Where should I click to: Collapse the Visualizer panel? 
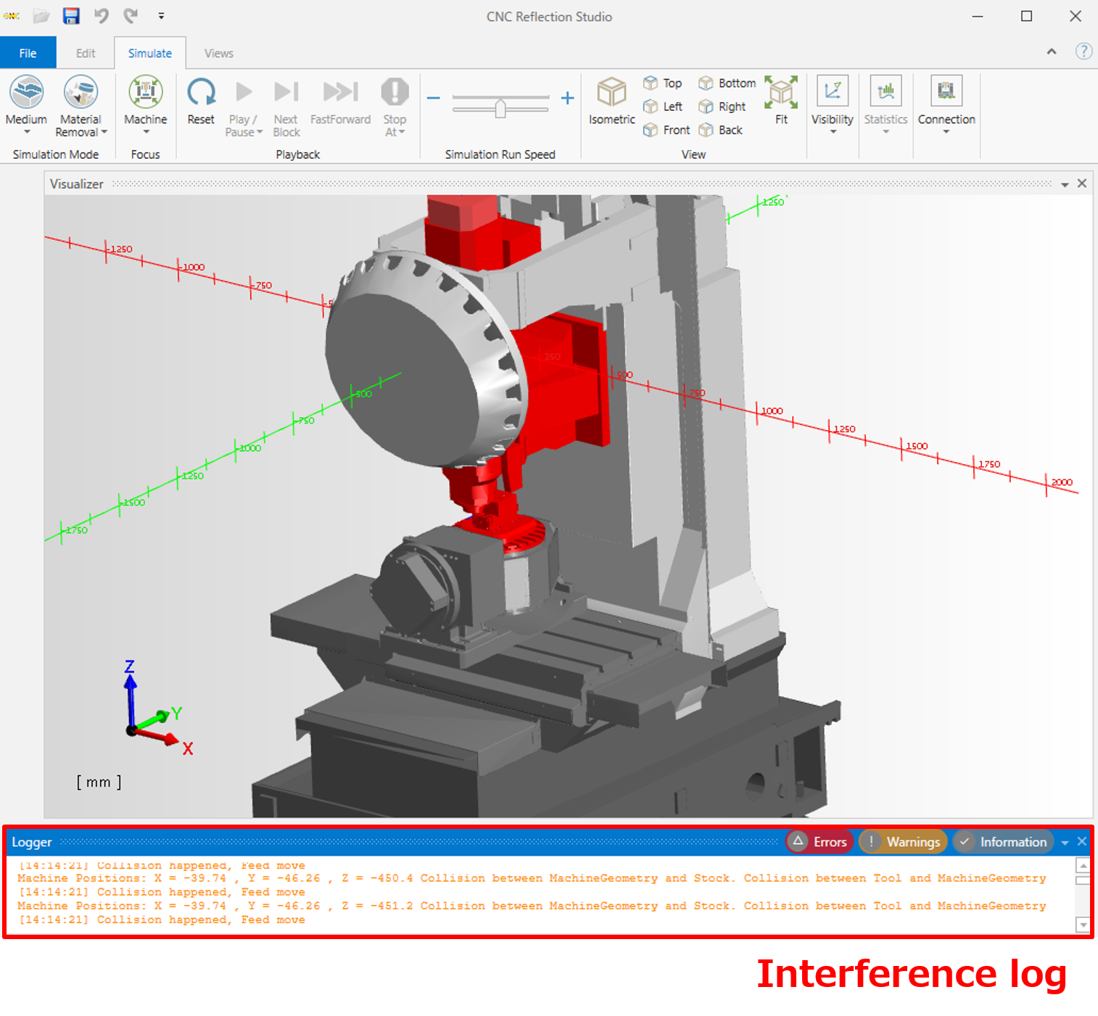pyautogui.click(x=1065, y=183)
